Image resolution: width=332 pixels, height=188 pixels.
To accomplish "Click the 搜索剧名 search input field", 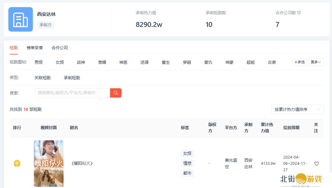I will [x=72, y=93].
